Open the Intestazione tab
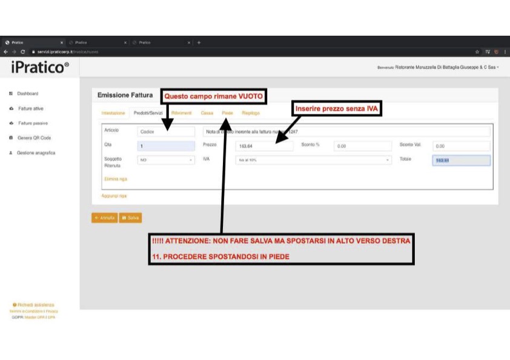Screen dimensions: 510x360 coord(113,113)
